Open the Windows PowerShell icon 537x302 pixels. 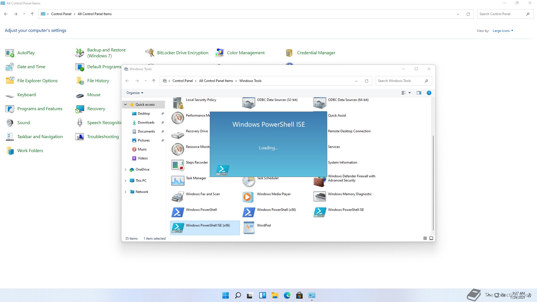[x=178, y=212]
